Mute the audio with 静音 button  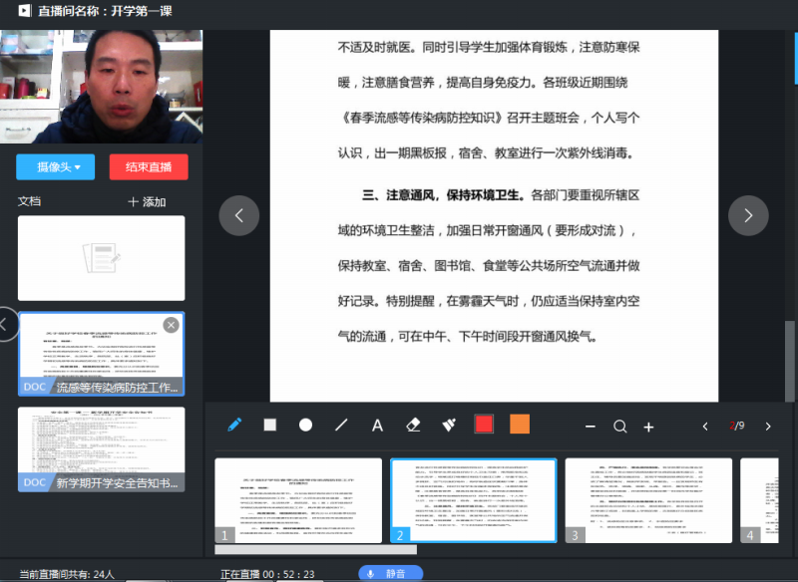(x=390, y=573)
